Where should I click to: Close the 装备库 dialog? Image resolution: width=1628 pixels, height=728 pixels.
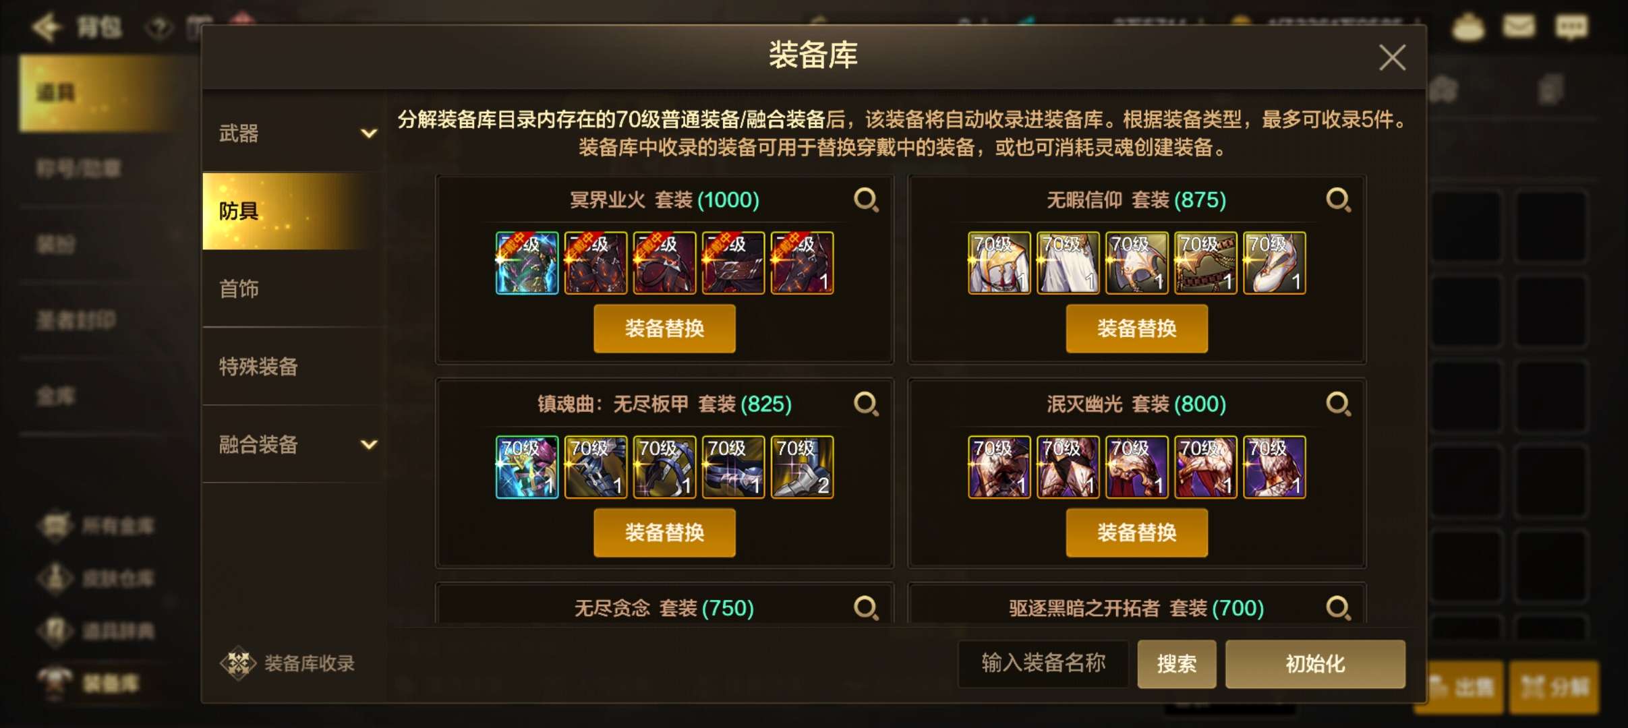[1392, 57]
